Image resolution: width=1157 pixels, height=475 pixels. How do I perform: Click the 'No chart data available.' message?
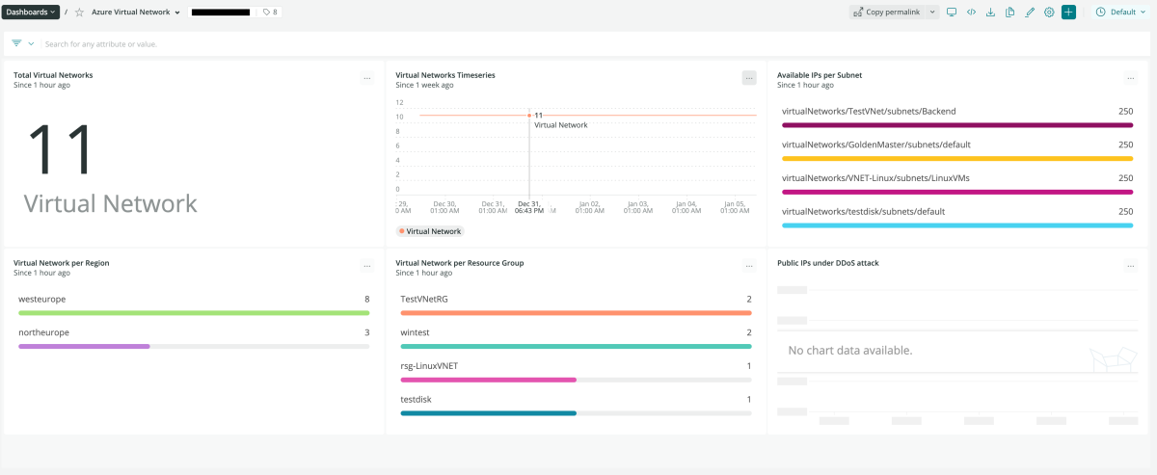(850, 351)
